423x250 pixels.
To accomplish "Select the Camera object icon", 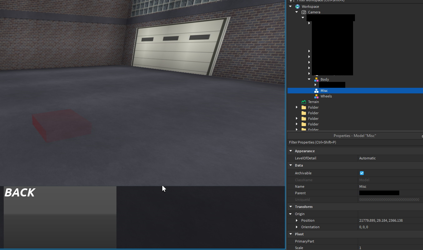I will (x=304, y=12).
